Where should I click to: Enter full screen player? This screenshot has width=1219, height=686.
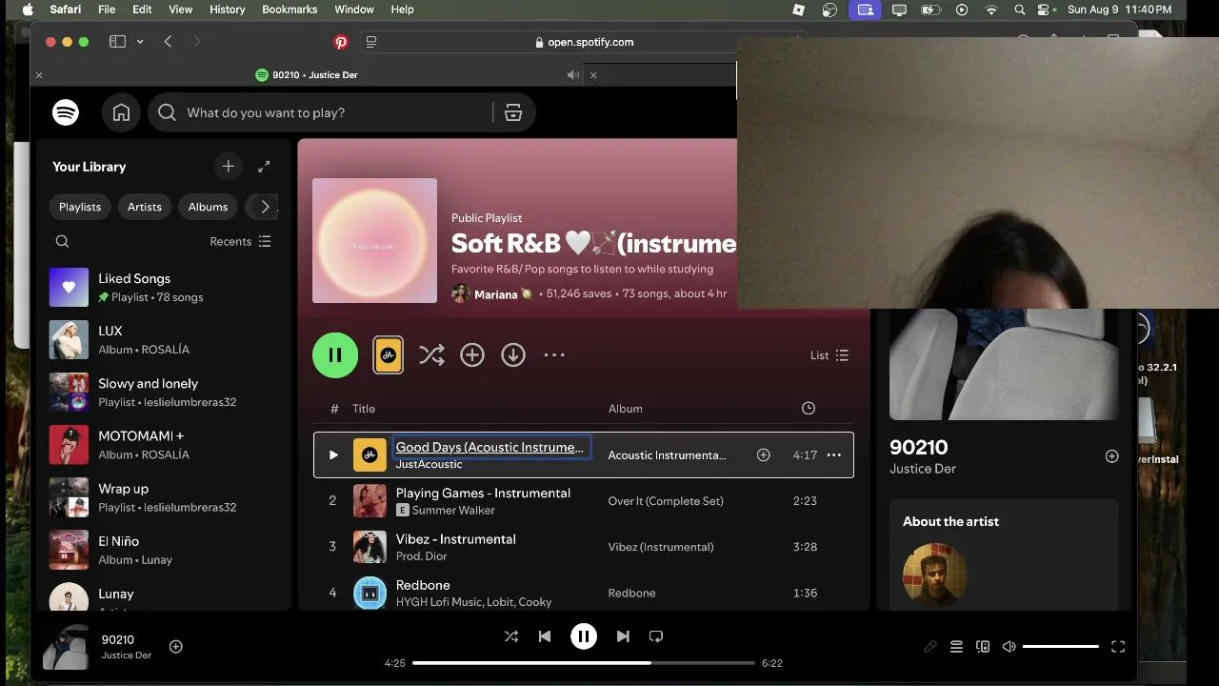[1118, 647]
